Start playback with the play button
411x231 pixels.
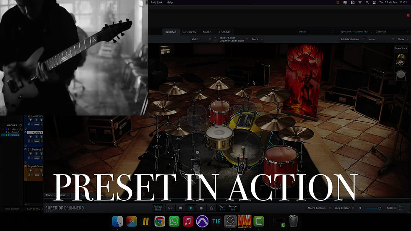191,208
